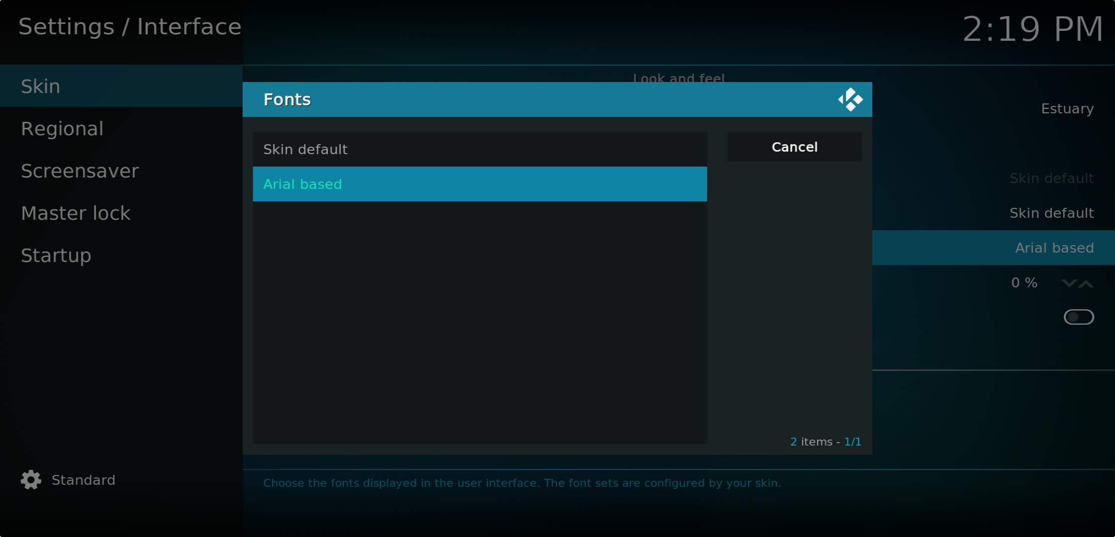The width and height of the screenshot is (1115, 537).
Task: Click the Kodi logo in Fonts dialog
Action: 850,99
